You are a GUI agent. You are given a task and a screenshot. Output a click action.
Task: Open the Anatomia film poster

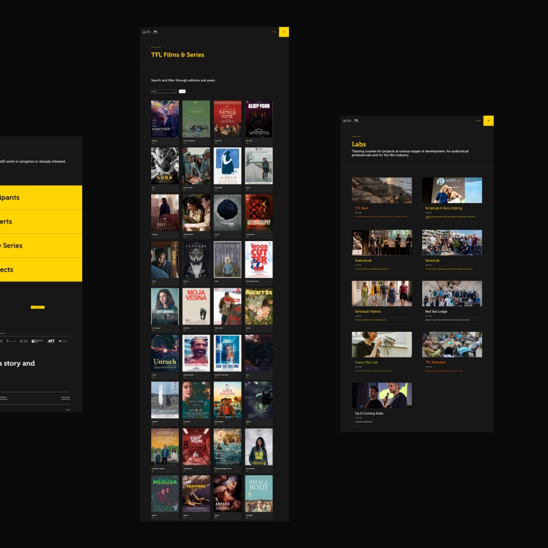165,400
